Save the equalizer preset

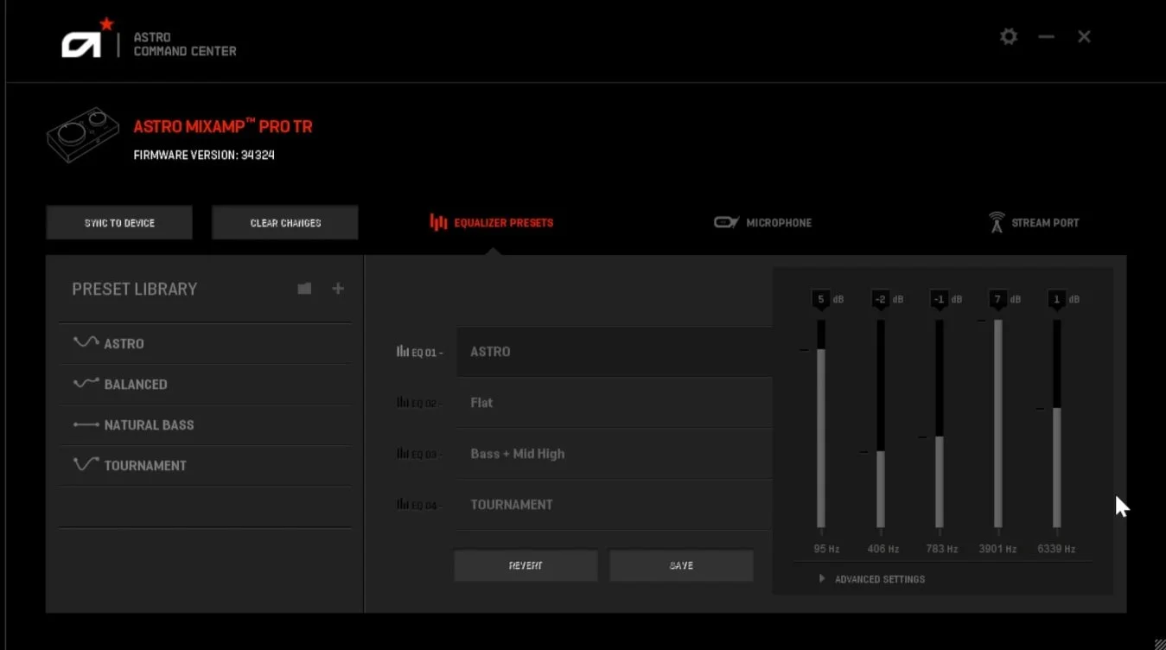(x=681, y=565)
